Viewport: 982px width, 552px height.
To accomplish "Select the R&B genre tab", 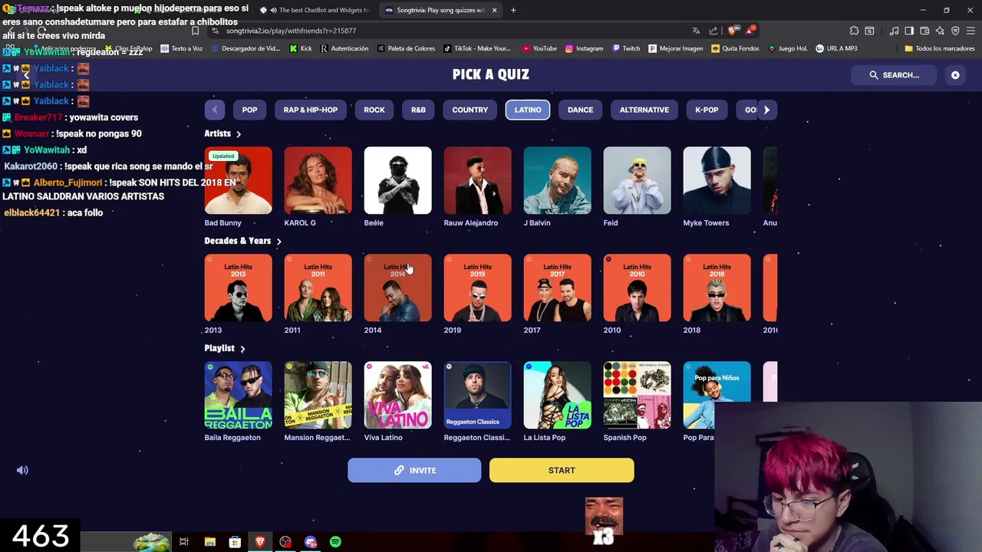I will coord(418,110).
